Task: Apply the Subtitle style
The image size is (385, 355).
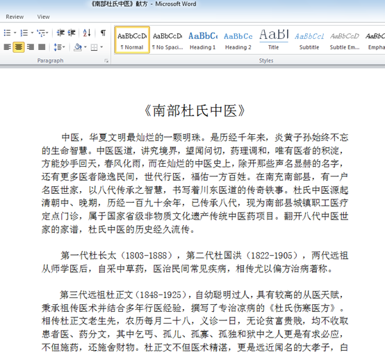Action: coord(309,40)
